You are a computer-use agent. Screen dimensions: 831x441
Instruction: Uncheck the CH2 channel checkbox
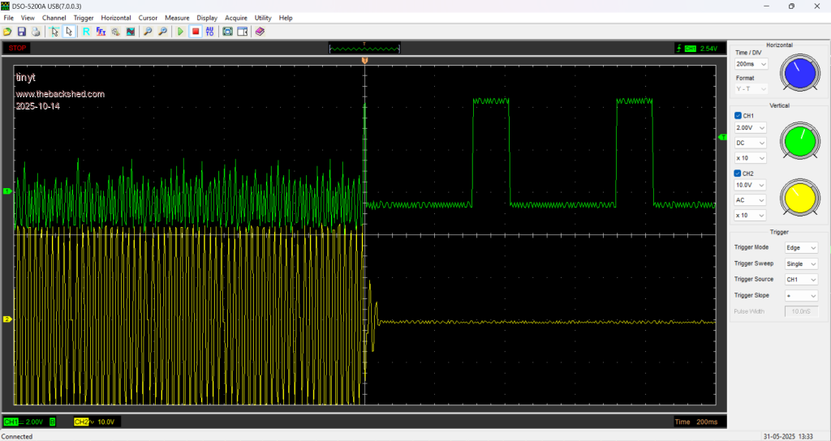(x=738, y=173)
